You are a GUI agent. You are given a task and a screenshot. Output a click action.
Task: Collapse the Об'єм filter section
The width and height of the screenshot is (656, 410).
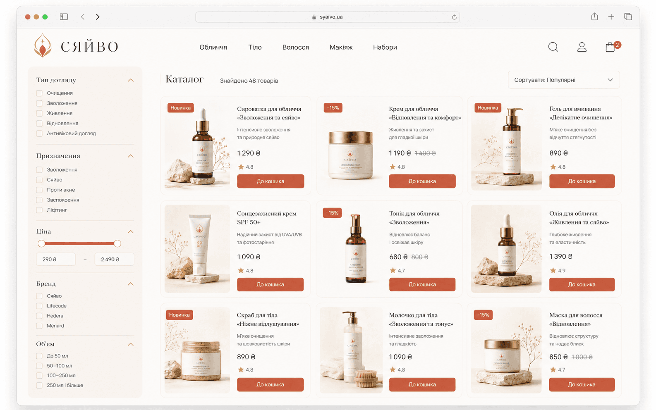click(x=131, y=344)
